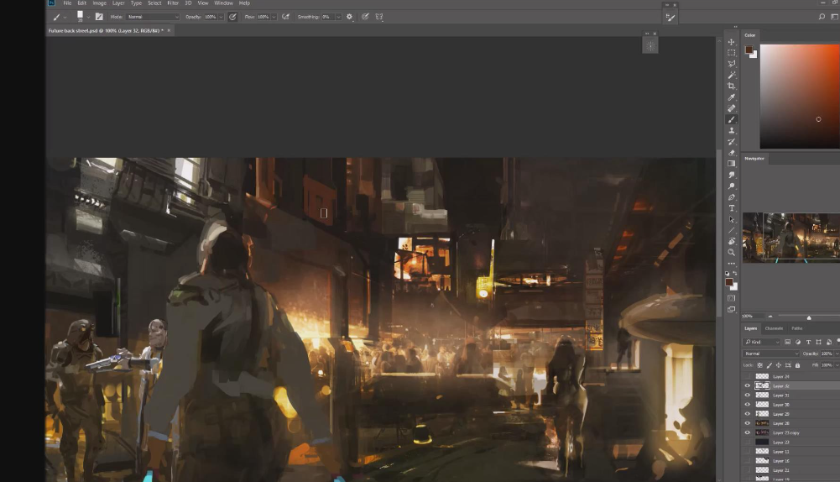Select the Dodge tool
Image resolution: width=840 pixels, height=482 pixels.
[731, 186]
